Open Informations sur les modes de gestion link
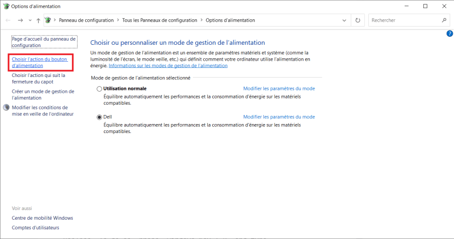Viewport: 454px width, 239px height. [x=168, y=66]
